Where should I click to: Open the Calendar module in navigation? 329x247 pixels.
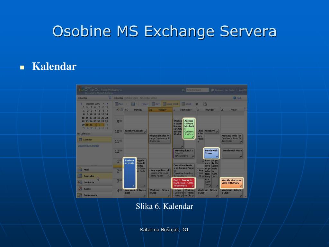[x=95, y=176]
